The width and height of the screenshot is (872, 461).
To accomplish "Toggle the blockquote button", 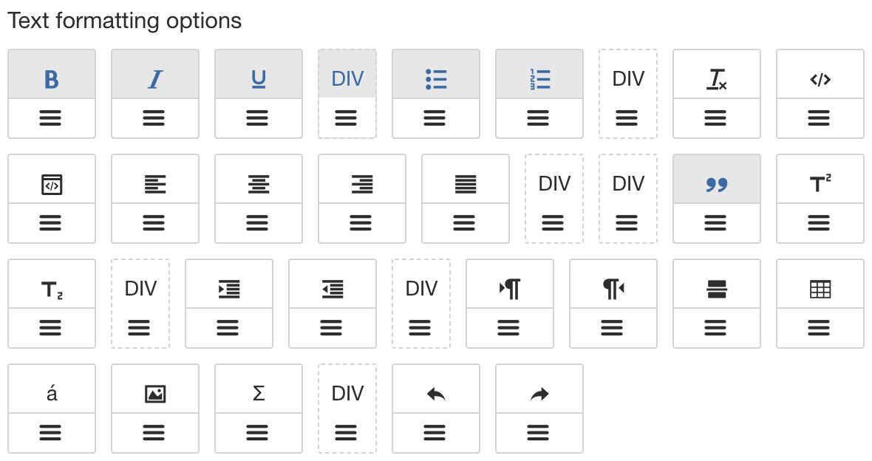I will coord(716,183).
